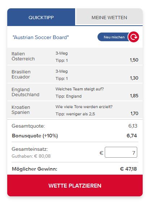
Task: Select the England Deutschland match row
Action: (x=75, y=92)
